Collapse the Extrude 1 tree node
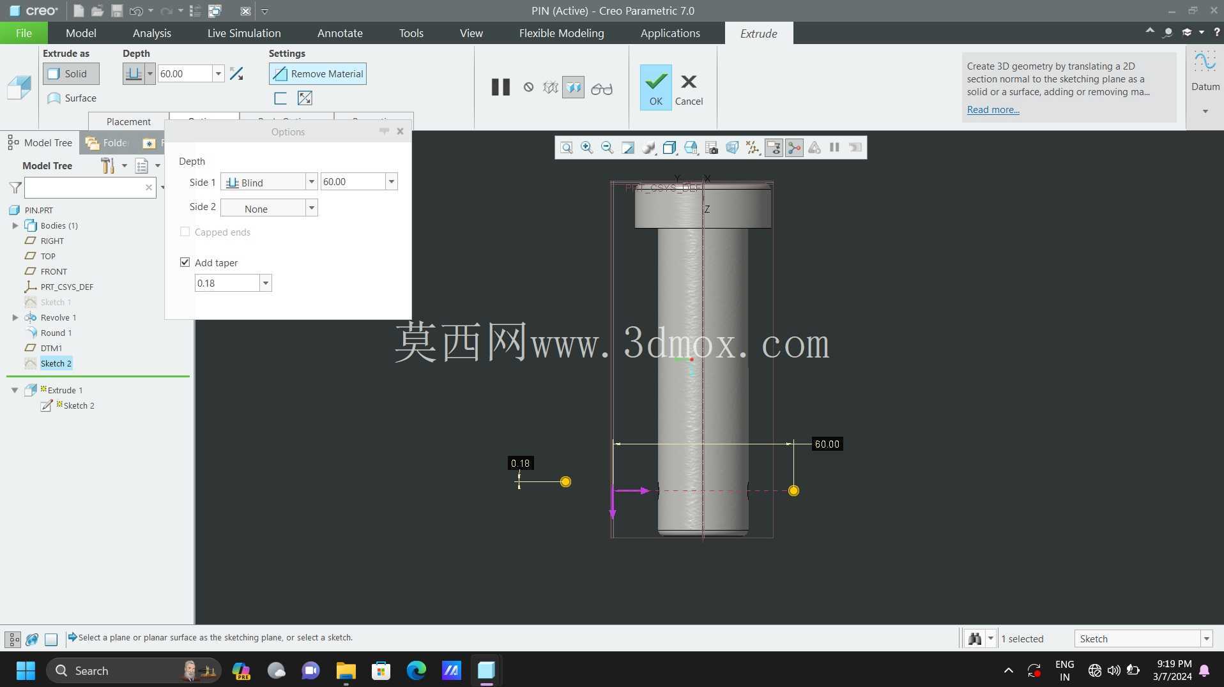 (x=15, y=390)
